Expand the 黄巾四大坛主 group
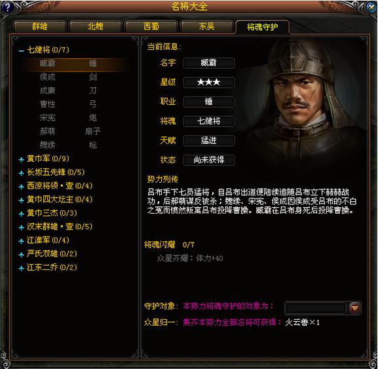This screenshot has width=378, height=369. 21,200
